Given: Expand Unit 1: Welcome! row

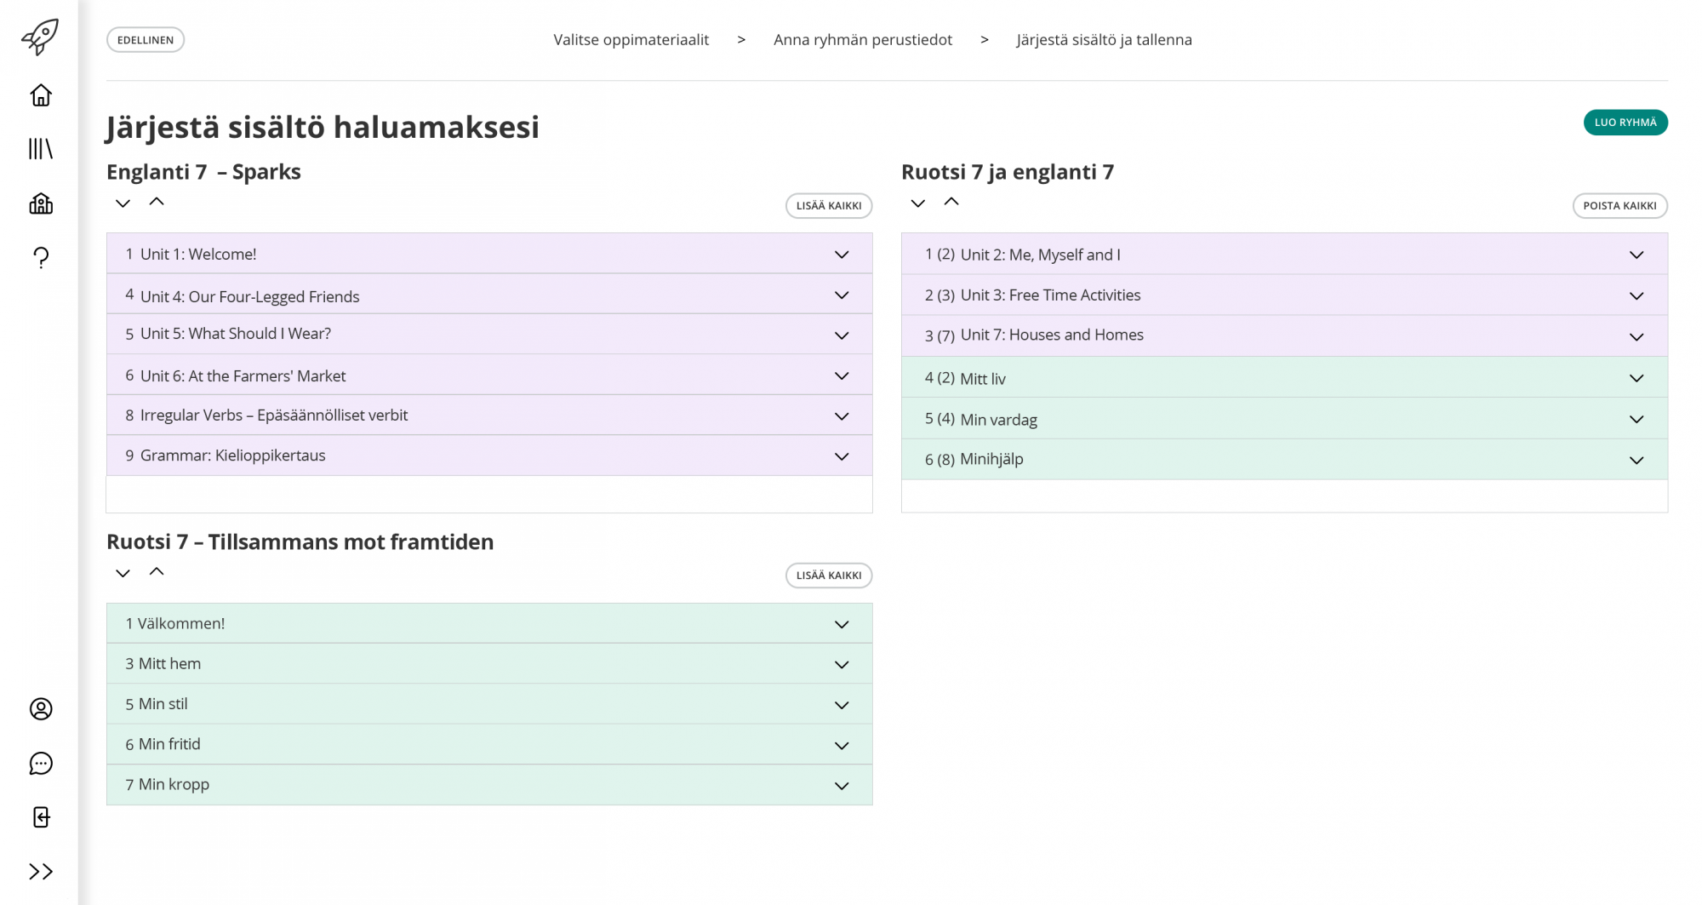Looking at the screenshot, I should tap(841, 255).
